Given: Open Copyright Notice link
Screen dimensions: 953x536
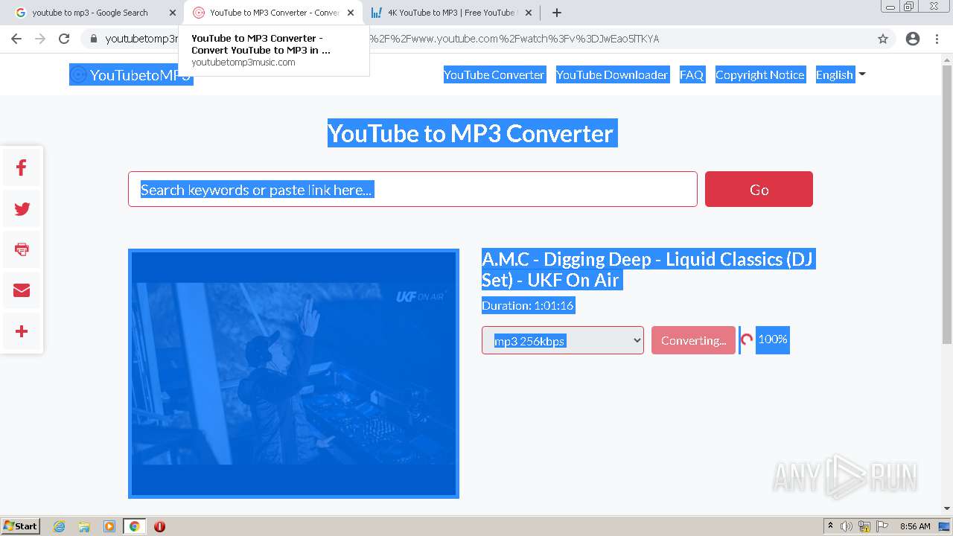Looking at the screenshot, I should tap(760, 74).
